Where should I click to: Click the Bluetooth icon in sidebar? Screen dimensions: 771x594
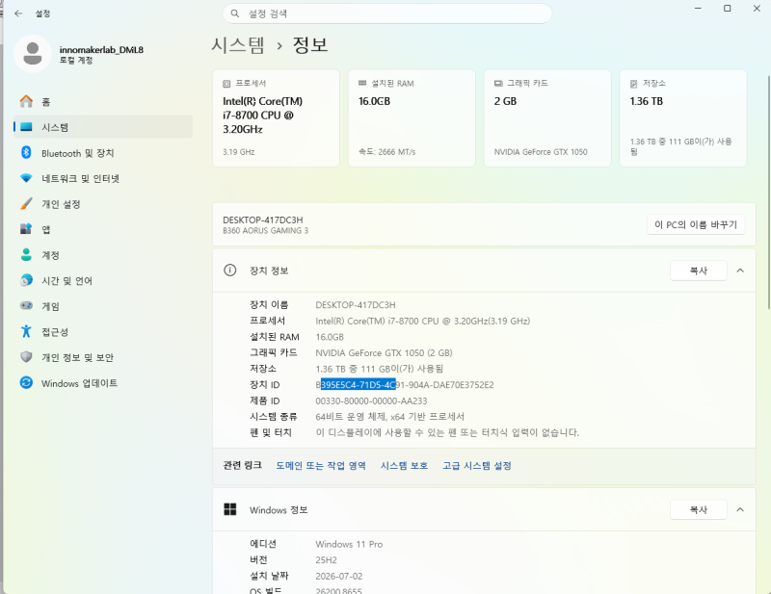[26, 153]
